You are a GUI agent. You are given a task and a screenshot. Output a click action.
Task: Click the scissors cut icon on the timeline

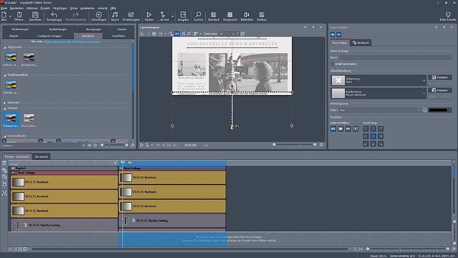[x=115, y=163]
